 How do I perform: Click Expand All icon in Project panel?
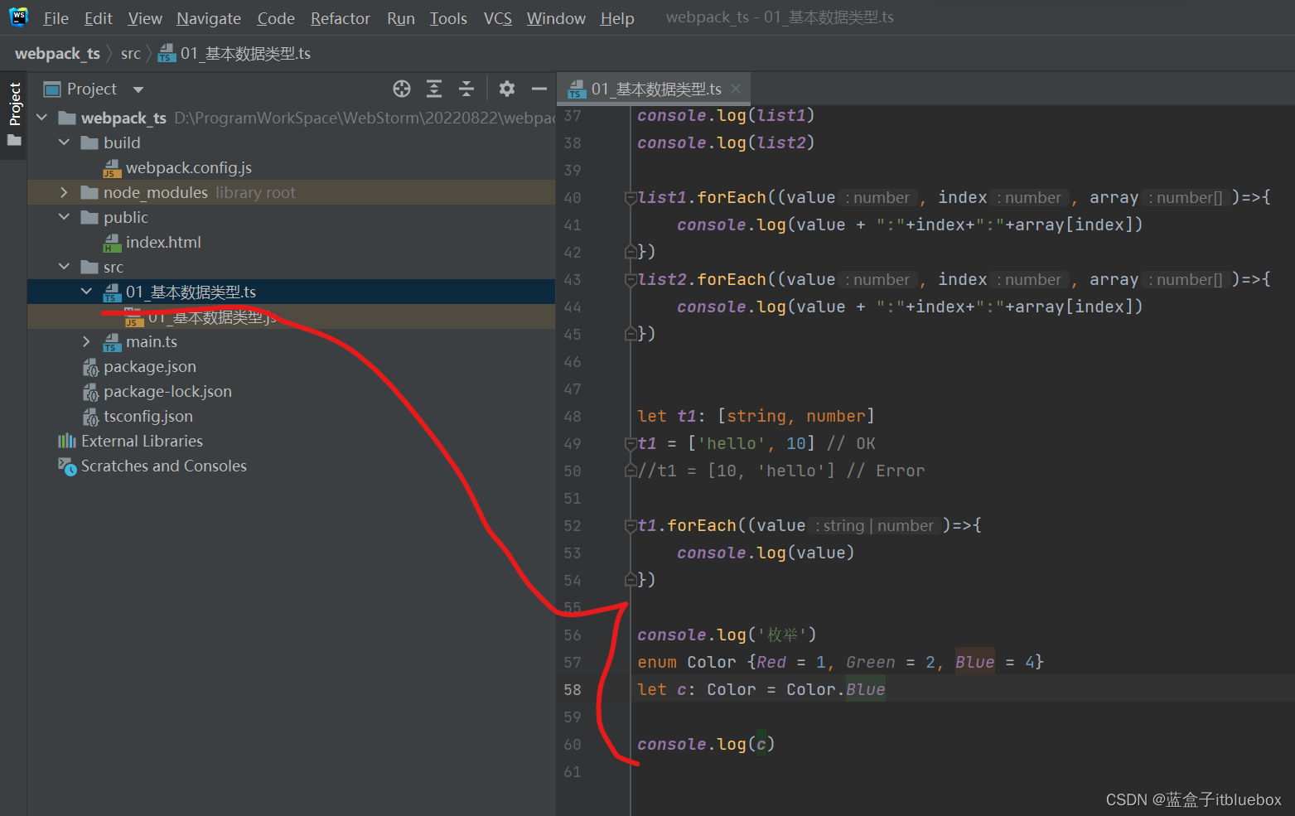pos(434,89)
